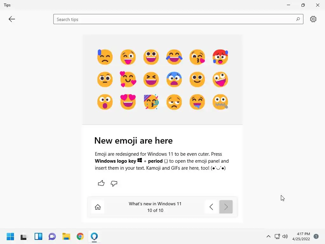Minimize the Tips window
This screenshot has height=244, width=325.
(289, 5)
